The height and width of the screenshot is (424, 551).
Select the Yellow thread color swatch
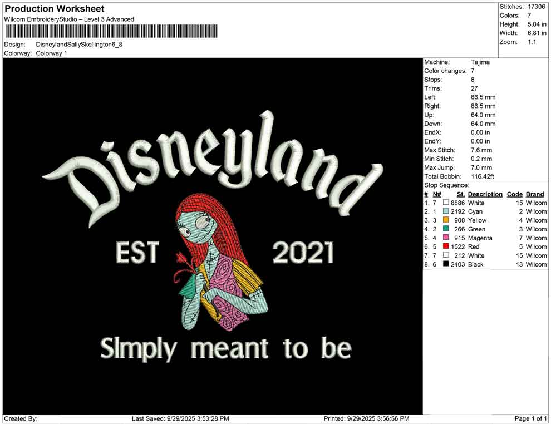(x=446, y=220)
